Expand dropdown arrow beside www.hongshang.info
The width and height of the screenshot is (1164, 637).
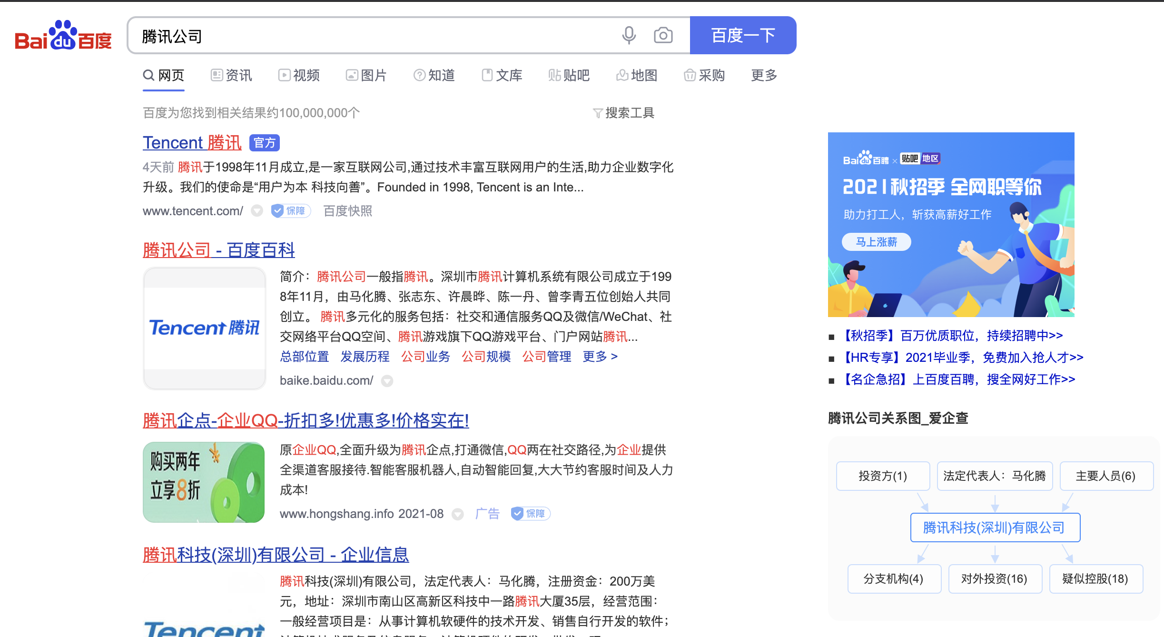tap(458, 514)
